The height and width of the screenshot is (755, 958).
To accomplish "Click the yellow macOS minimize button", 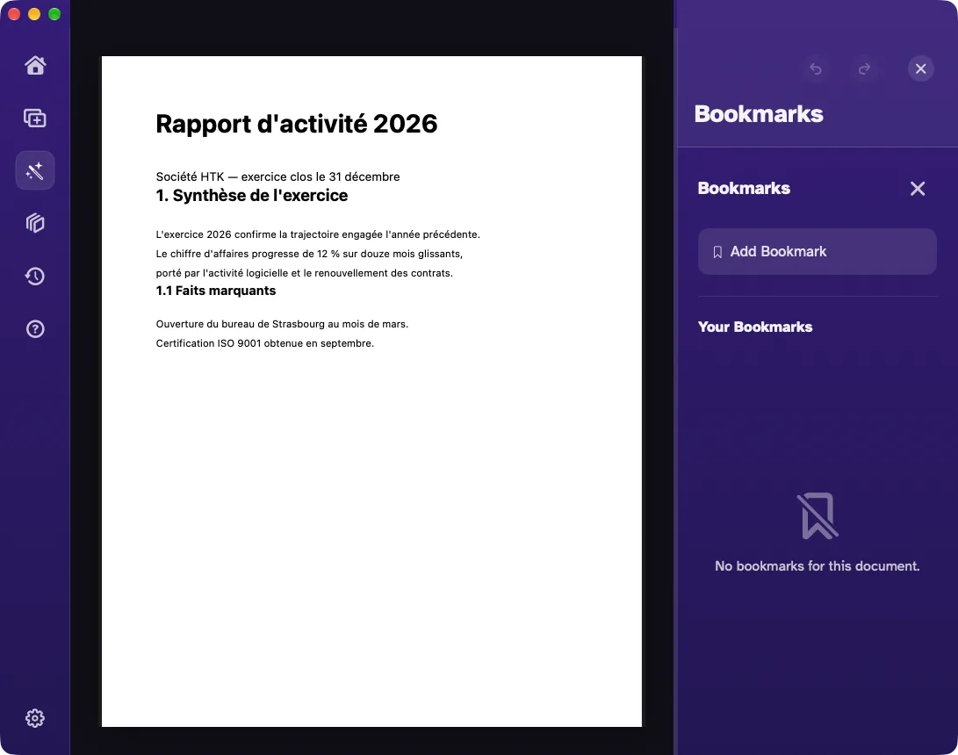I will coord(34,14).
